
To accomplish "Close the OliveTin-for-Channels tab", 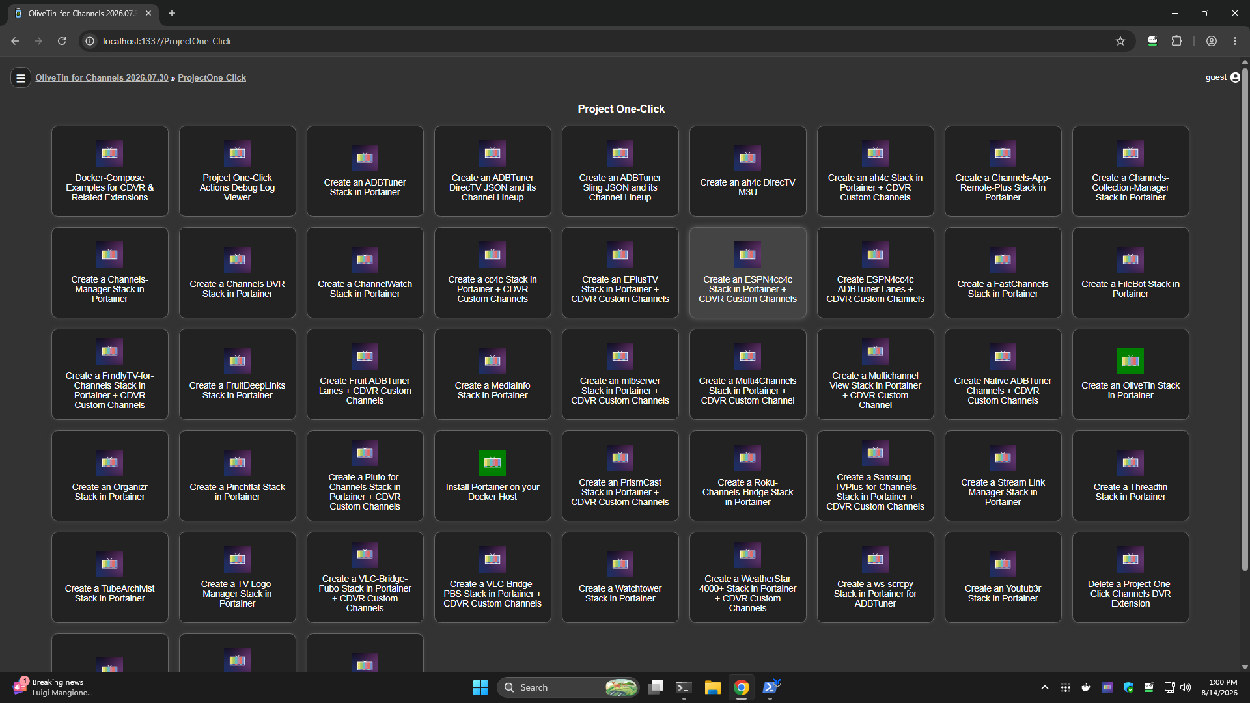I will [148, 13].
